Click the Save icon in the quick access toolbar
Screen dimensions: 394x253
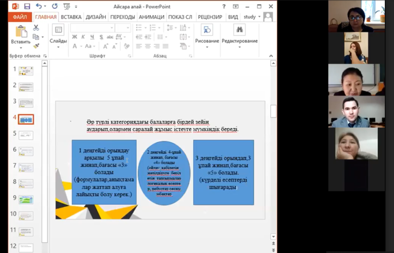pyautogui.click(x=27, y=7)
